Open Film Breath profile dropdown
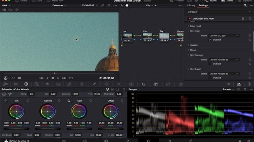 (x=224, y=74)
